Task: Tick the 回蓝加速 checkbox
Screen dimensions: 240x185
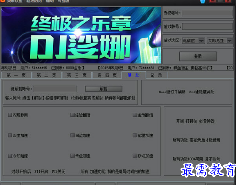Action: pyautogui.click(x=73, y=135)
